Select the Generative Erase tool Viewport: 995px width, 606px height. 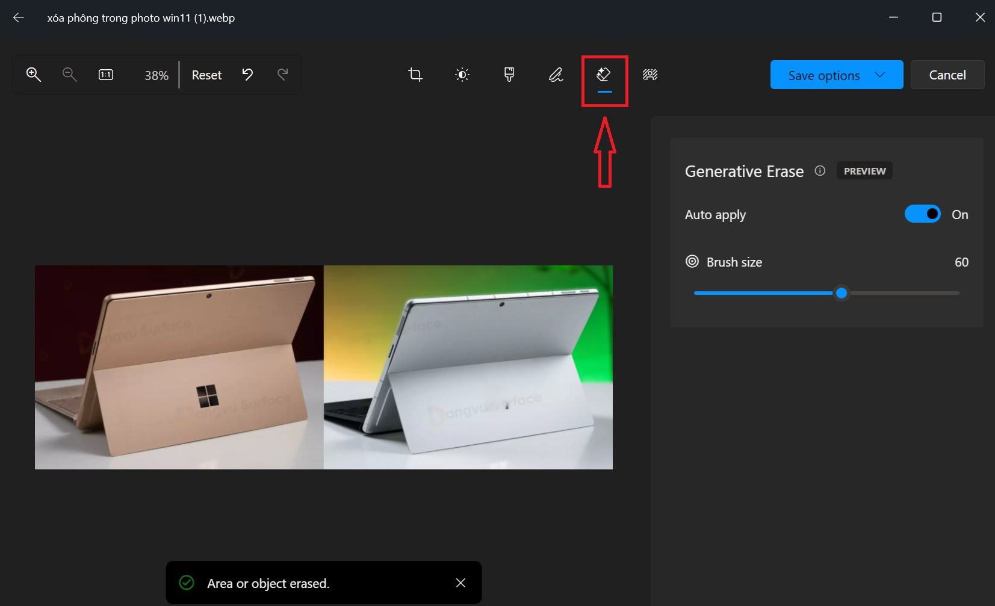[x=604, y=75]
